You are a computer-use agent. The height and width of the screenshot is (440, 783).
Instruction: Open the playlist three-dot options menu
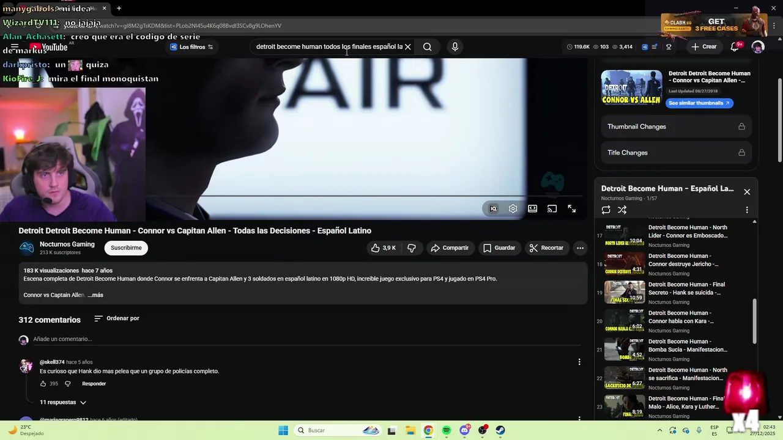tap(747, 210)
